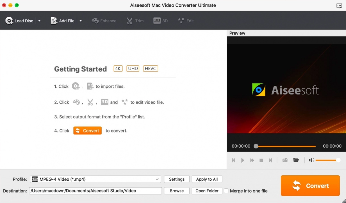Click Apply to All
The image size is (346, 203).
click(207, 179)
